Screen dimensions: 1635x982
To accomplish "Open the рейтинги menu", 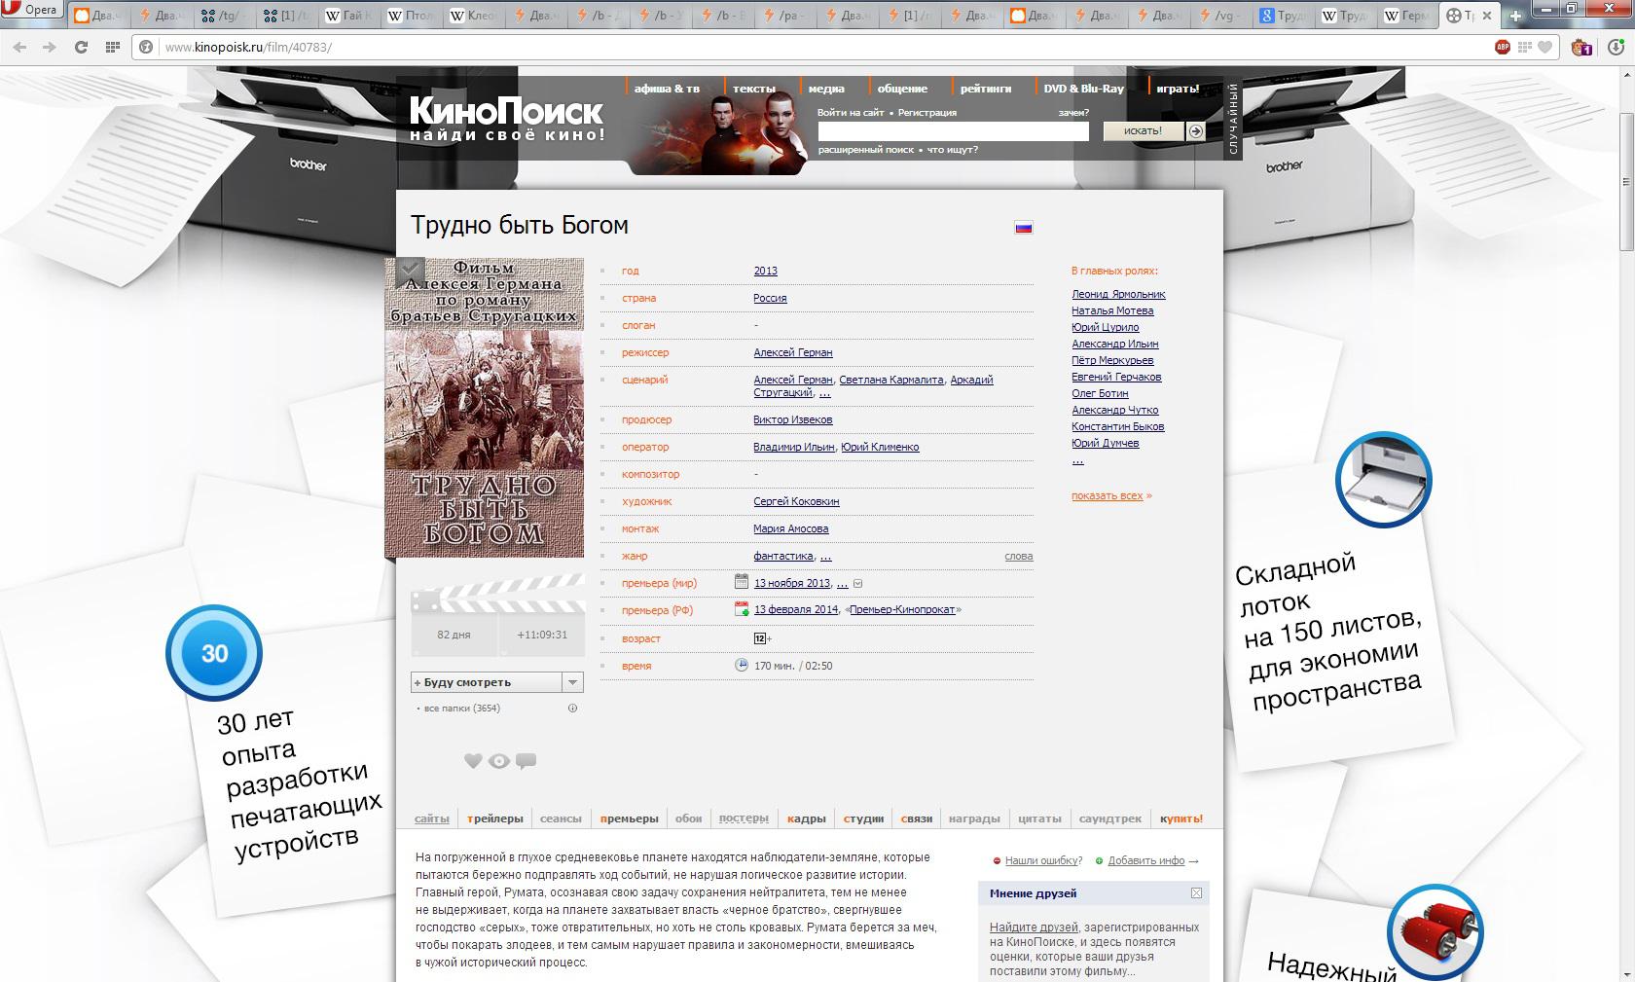I will [986, 89].
